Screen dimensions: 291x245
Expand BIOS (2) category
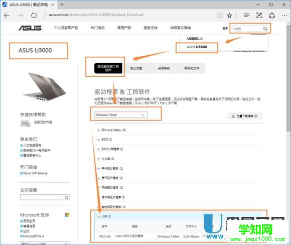click(105, 140)
